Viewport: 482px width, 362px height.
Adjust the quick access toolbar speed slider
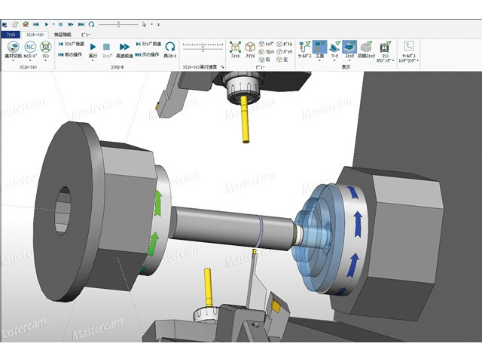[118, 24]
